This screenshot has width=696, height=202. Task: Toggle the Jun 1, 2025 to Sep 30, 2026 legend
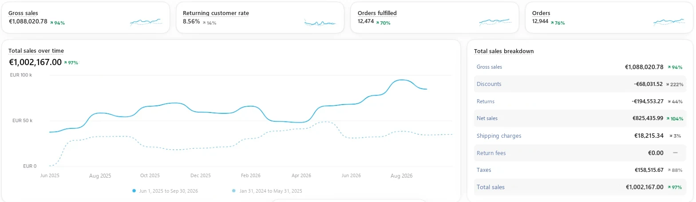(165, 191)
